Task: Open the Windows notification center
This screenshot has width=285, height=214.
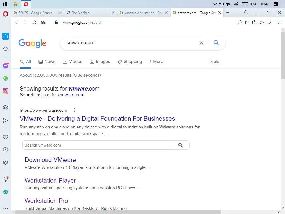Action: pos(276,4)
